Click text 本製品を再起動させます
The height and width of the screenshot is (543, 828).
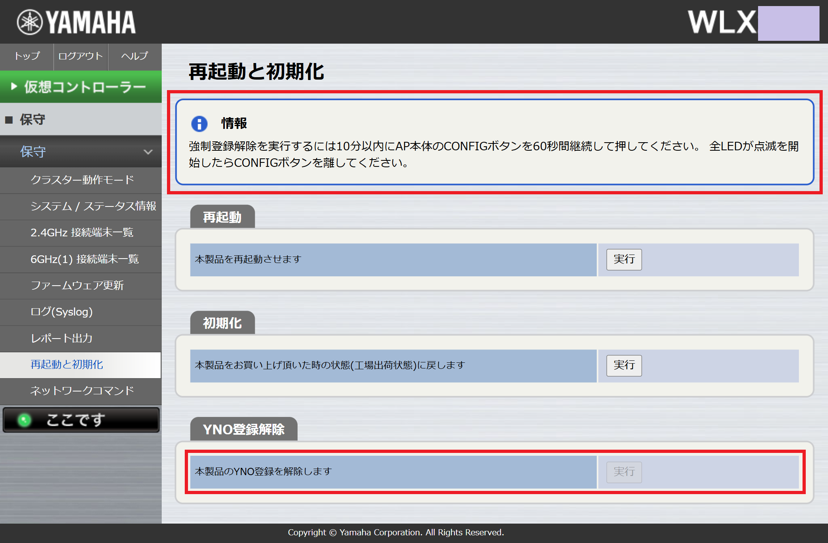pos(248,259)
